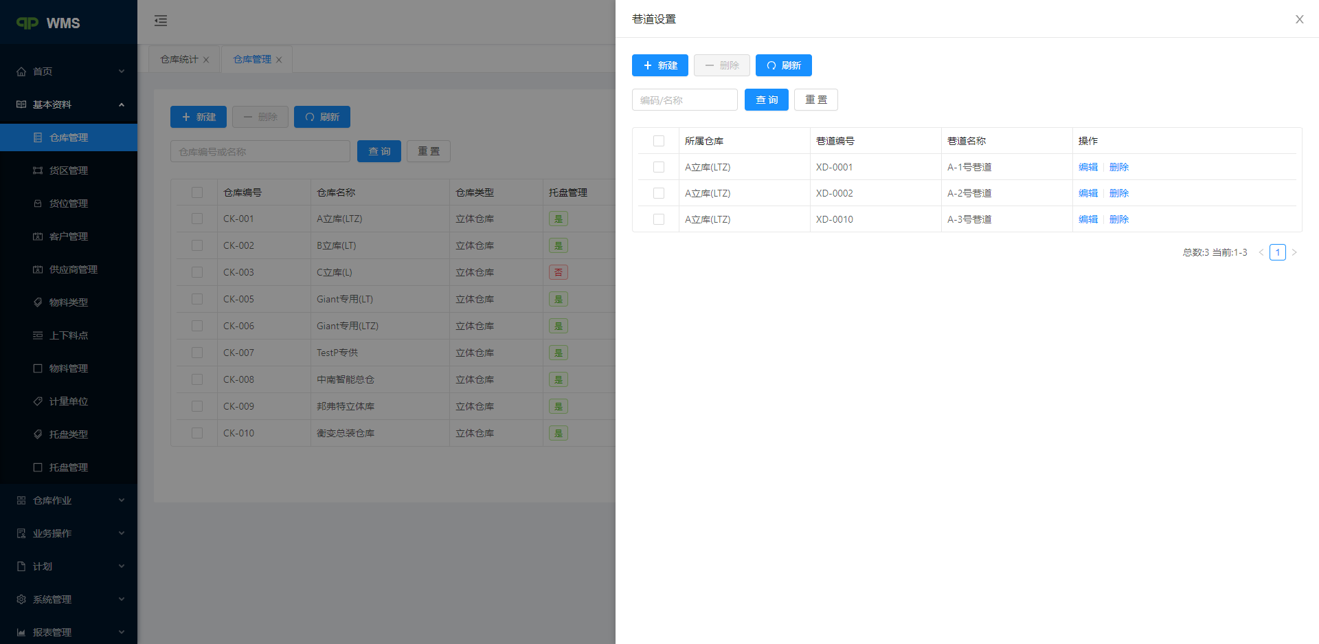This screenshot has height=644, width=1319.
Task: Switch to the 仓库管理 tab
Action: coord(252,60)
